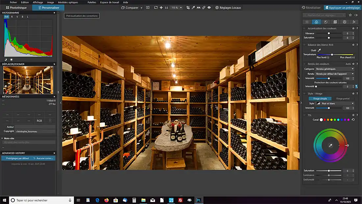The image size is (362, 204).
Task: Reset the TSL channel with the circular arrow
Action: [353, 120]
